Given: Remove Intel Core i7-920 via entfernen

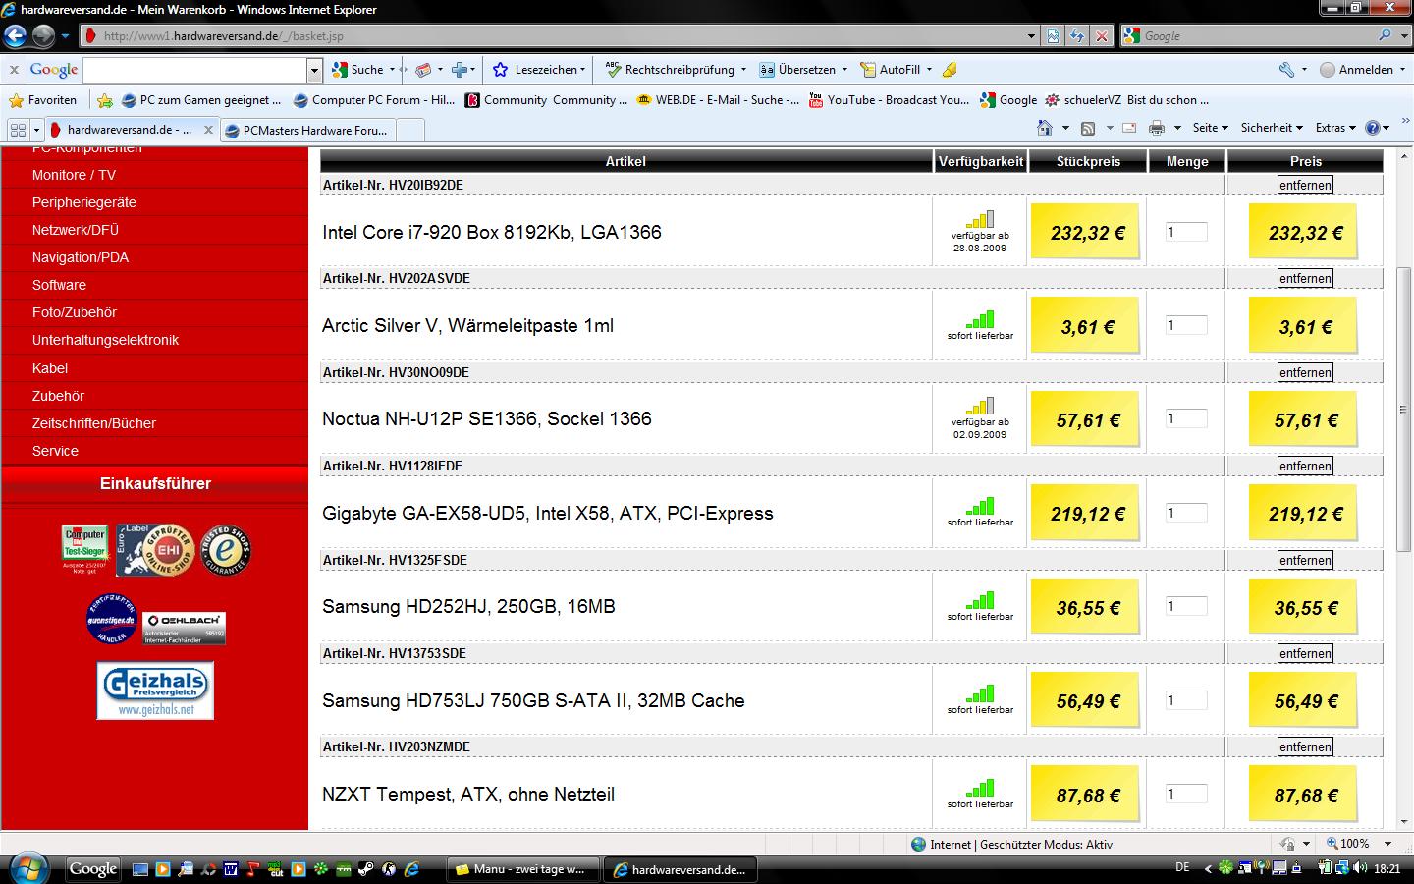Looking at the screenshot, I should (1305, 185).
